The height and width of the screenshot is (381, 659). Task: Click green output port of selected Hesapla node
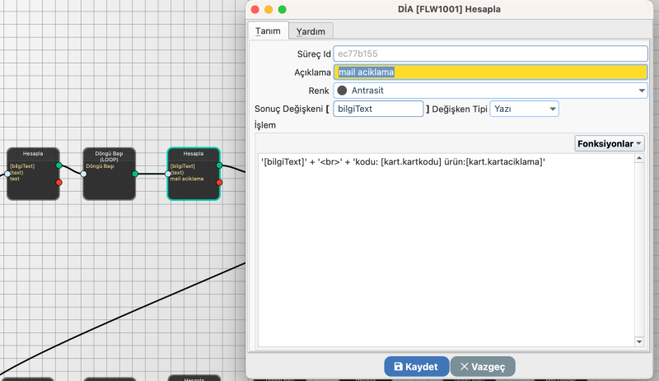[x=219, y=165]
